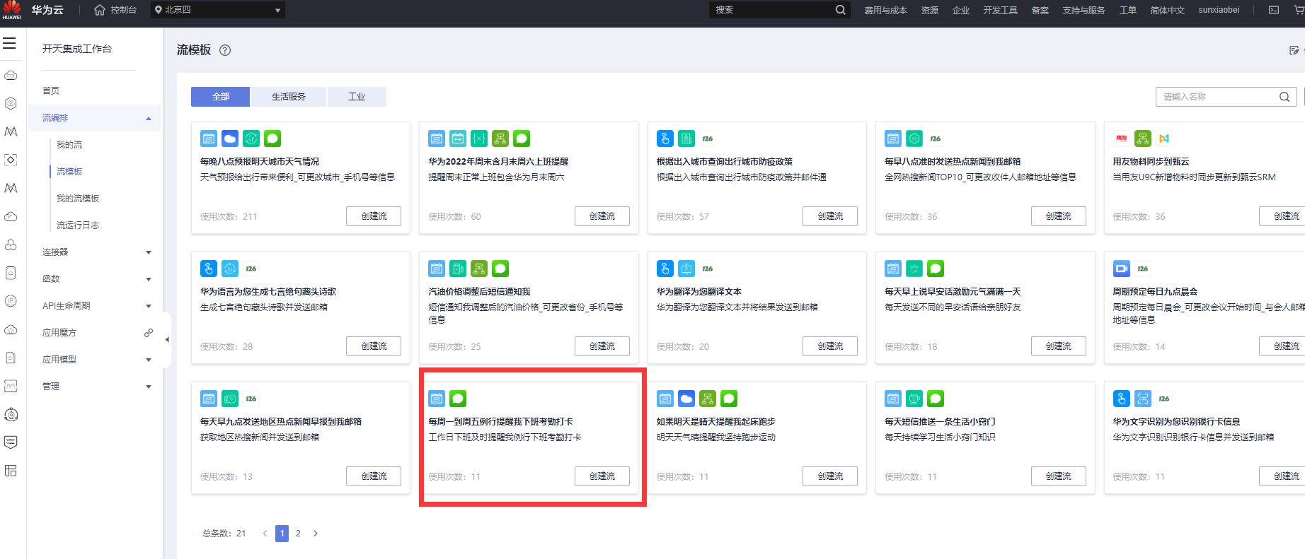
Task: Click the link icon next to 应用魔方
Action: (x=149, y=333)
